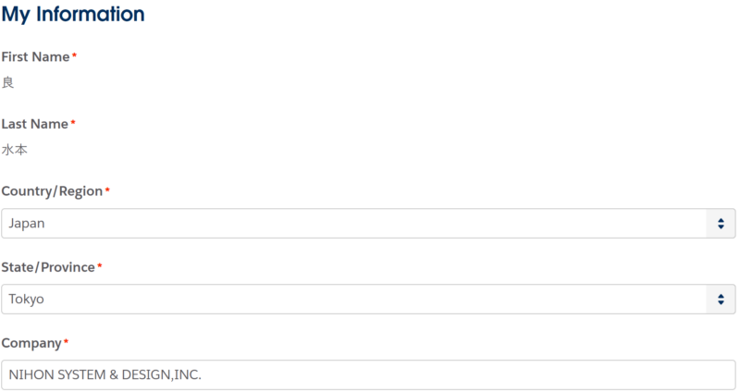740x392 pixels.
Task: Click the State/Province selector arrow icon
Action: [x=720, y=299]
